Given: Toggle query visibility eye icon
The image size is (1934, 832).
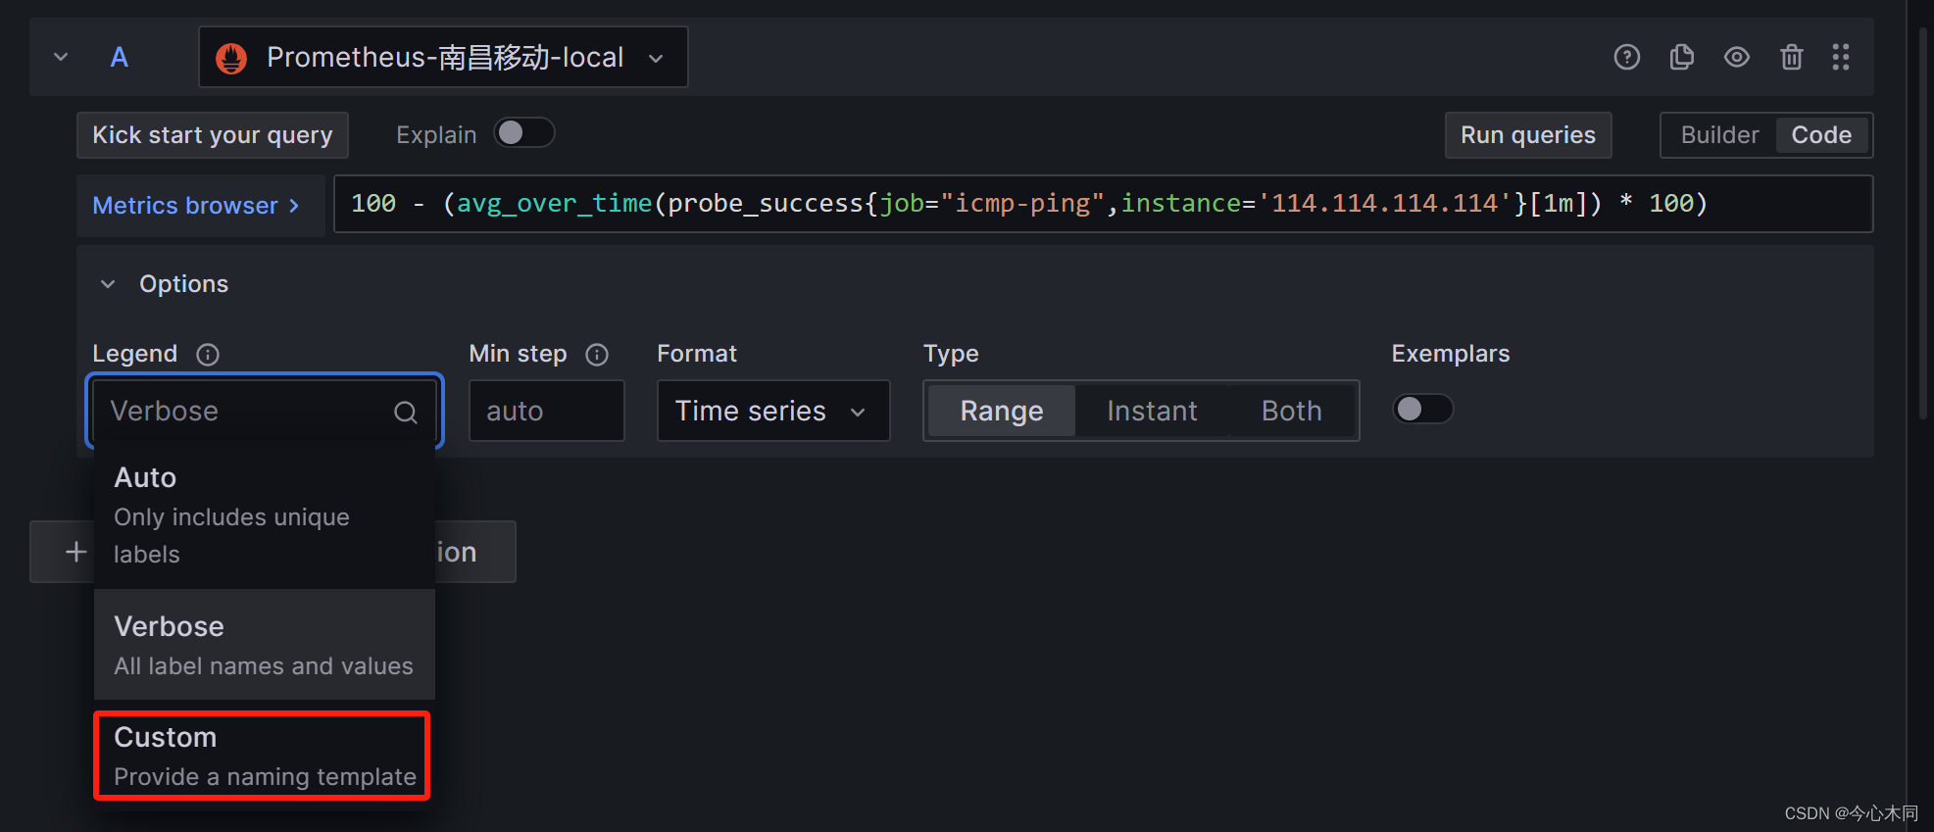Looking at the screenshot, I should (1736, 58).
